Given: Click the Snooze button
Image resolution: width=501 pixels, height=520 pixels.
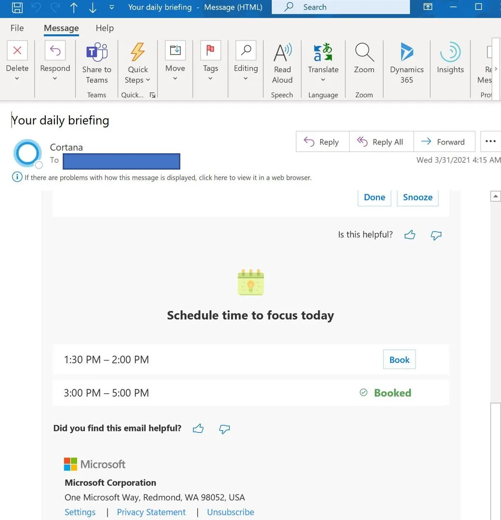Looking at the screenshot, I should tap(418, 197).
